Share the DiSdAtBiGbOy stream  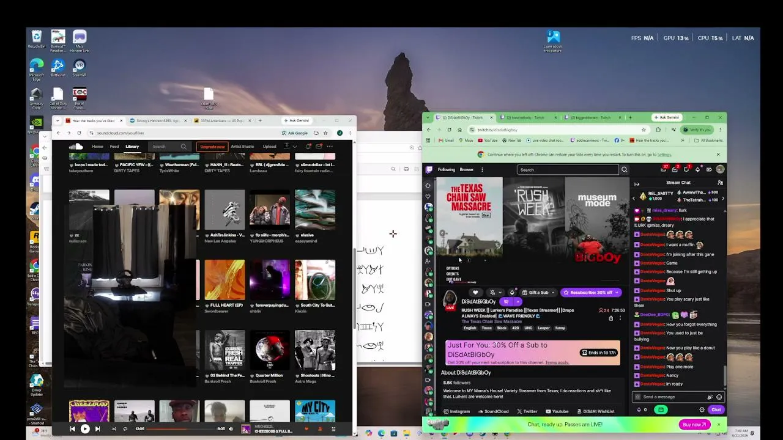pos(610,318)
